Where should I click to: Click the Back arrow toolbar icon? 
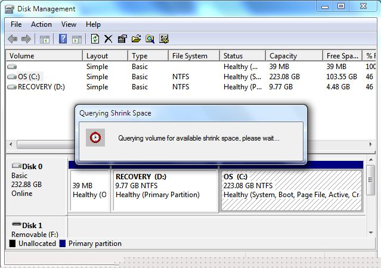[x=13, y=39]
